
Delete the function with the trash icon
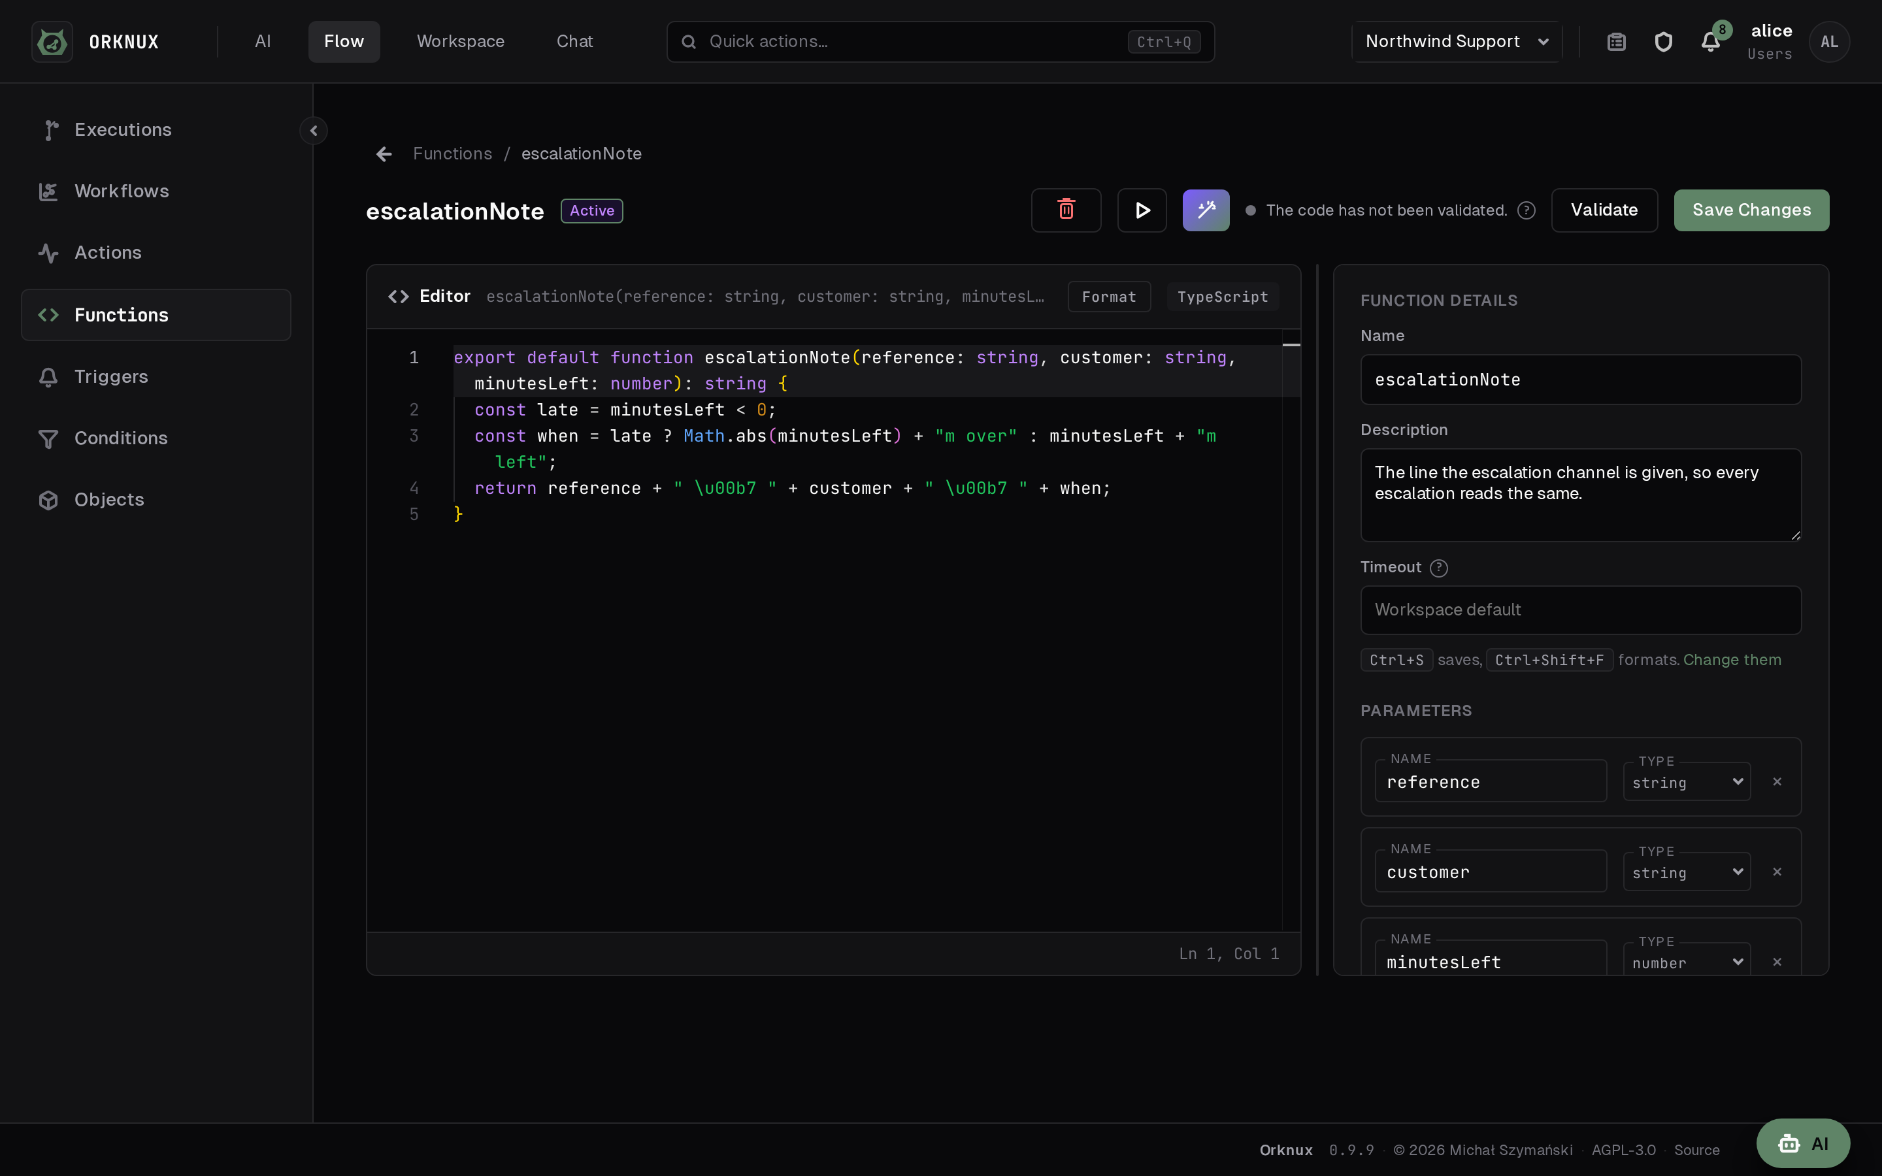tap(1066, 210)
